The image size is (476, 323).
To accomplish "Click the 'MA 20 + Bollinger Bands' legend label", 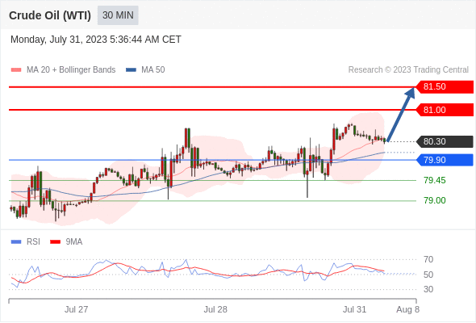I will (x=71, y=70).
